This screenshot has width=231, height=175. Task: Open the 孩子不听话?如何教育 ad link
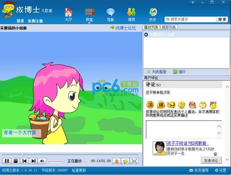[x=188, y=143]
